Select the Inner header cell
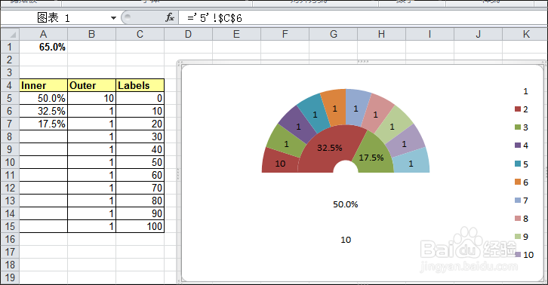The height and width of the screenshot is (285, 548). click(43, 85)
